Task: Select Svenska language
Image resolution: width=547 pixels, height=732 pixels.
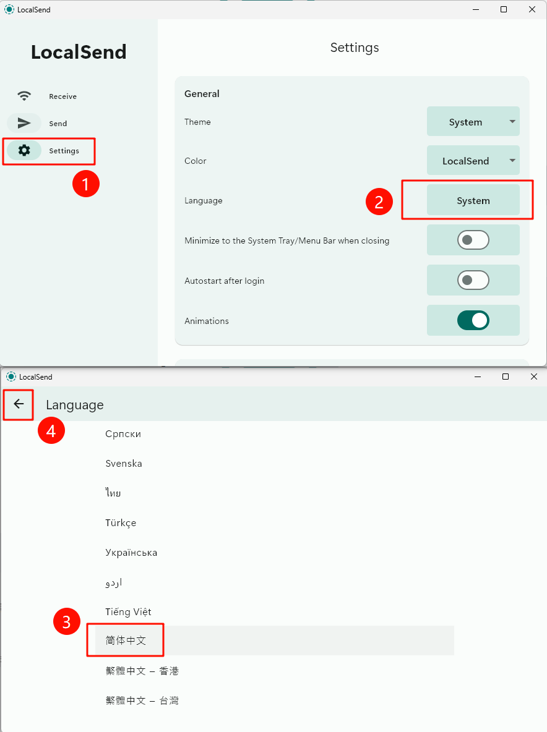Action: (275, 463)
